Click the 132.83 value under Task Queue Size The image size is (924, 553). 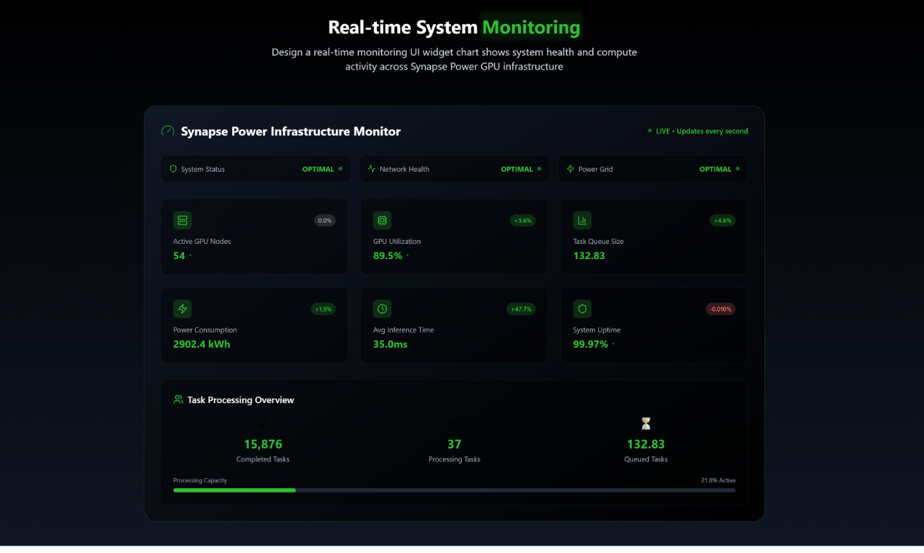[589, 255]
